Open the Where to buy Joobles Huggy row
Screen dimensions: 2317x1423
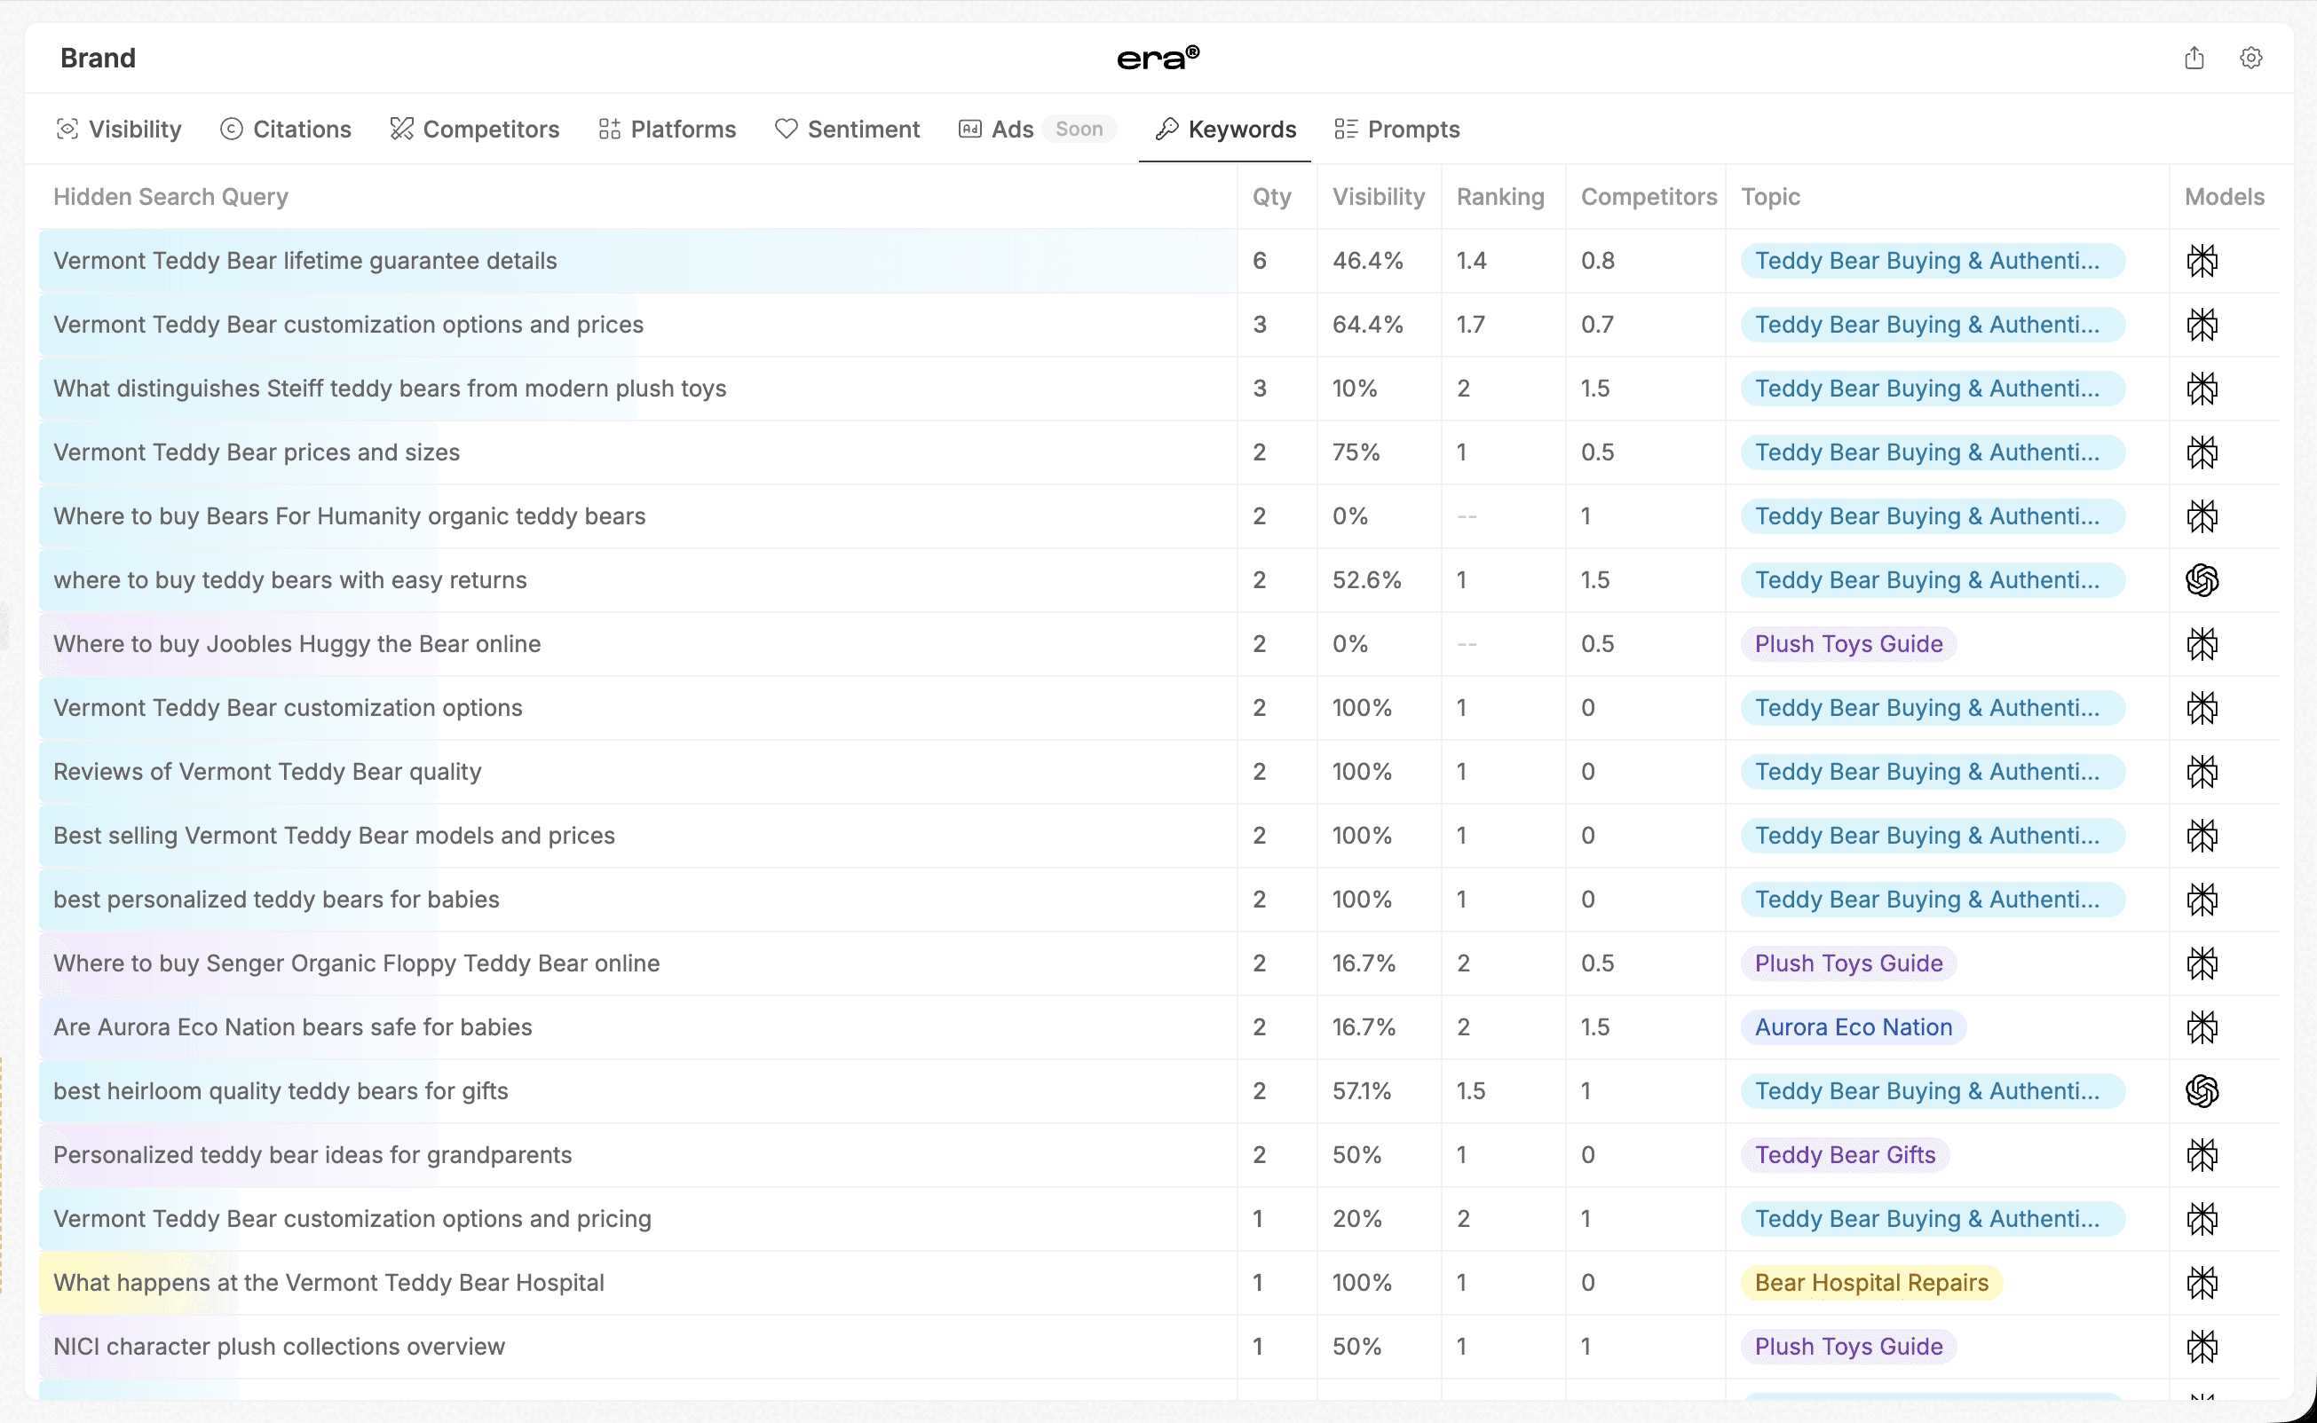point(297,644)
